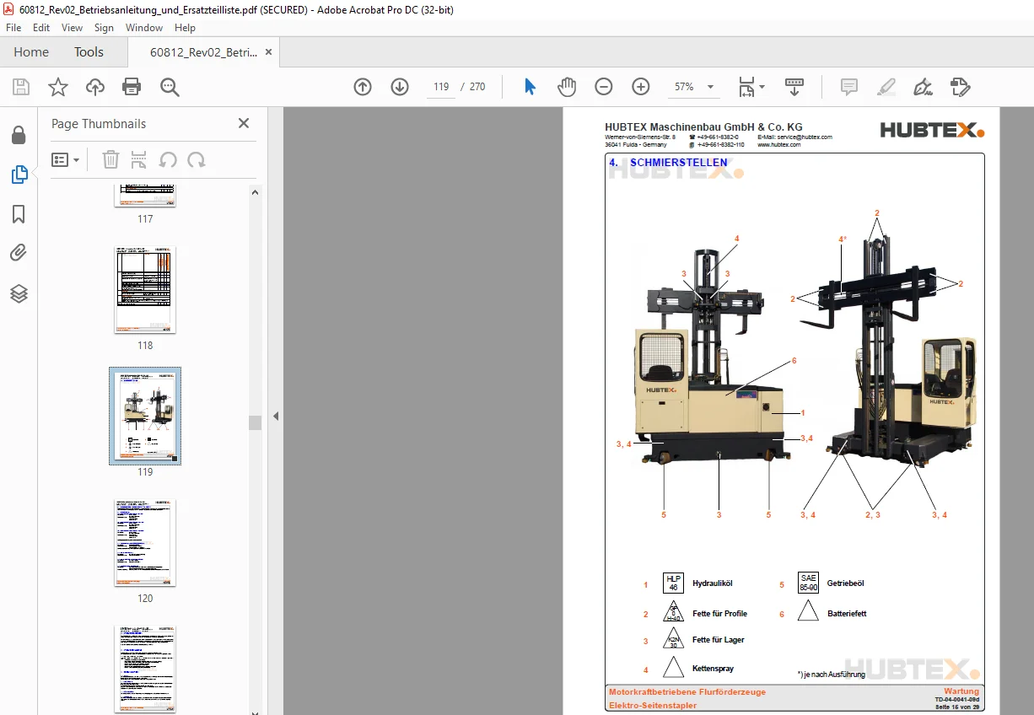
Task: Click the Elektro-Seitenstapler footer text
Action: [653, 705]
